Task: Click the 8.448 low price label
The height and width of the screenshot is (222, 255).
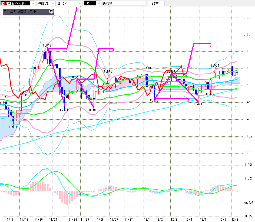Action: [198, 104]
